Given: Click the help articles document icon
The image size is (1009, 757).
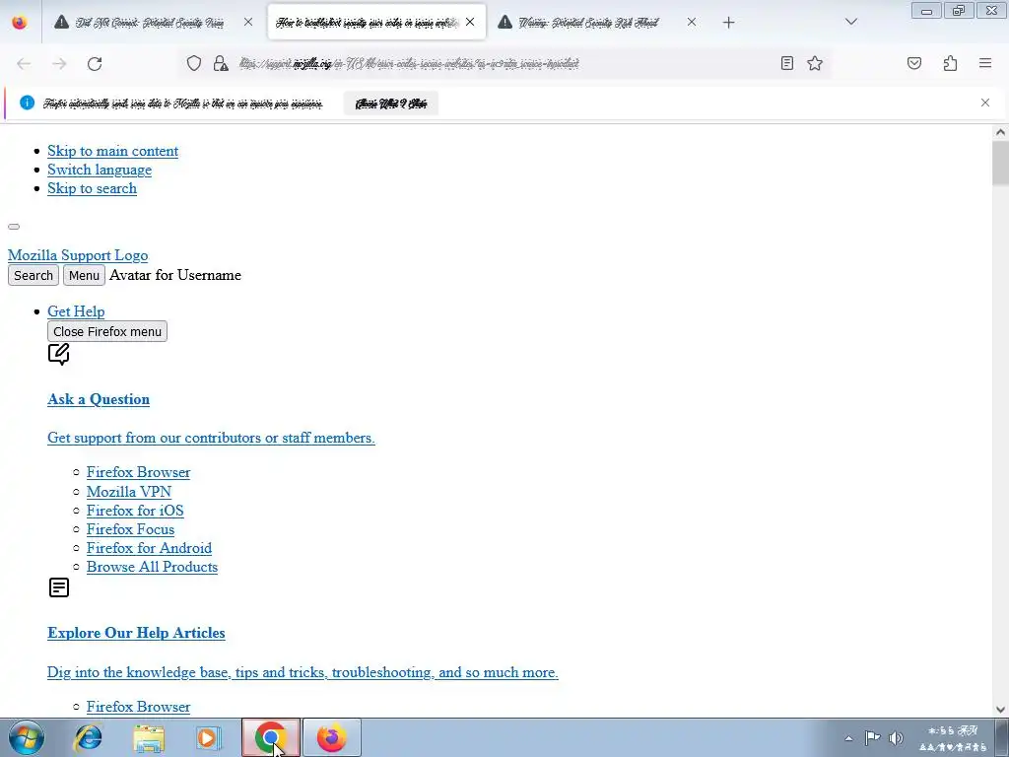Looking at the screenshot, I should point(58,587).
